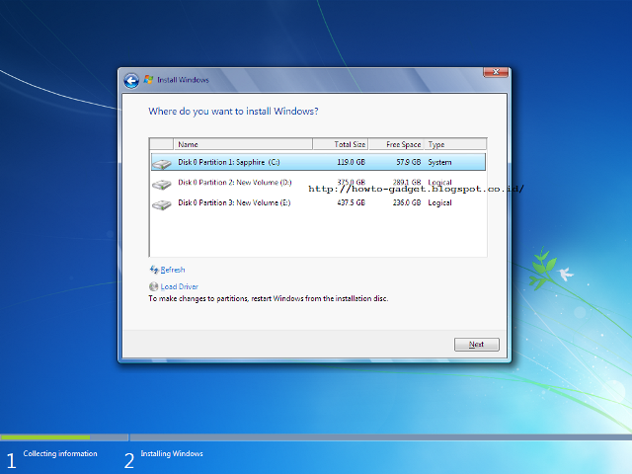Click the Installing Windows step label
This screenshot has width=632, height=474.
[x=172, y=454]
